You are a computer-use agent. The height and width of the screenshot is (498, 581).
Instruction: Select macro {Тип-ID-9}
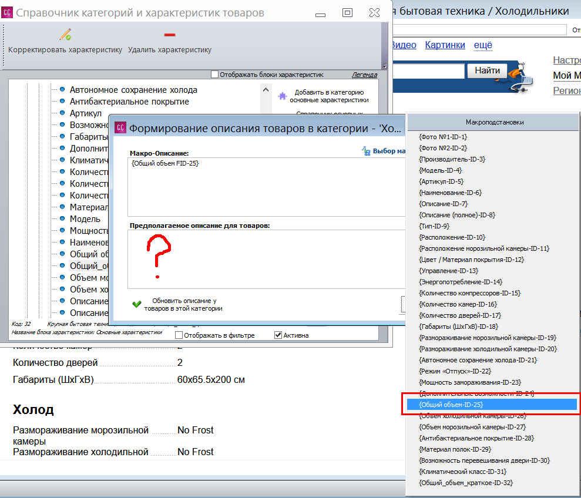point(434,226)
